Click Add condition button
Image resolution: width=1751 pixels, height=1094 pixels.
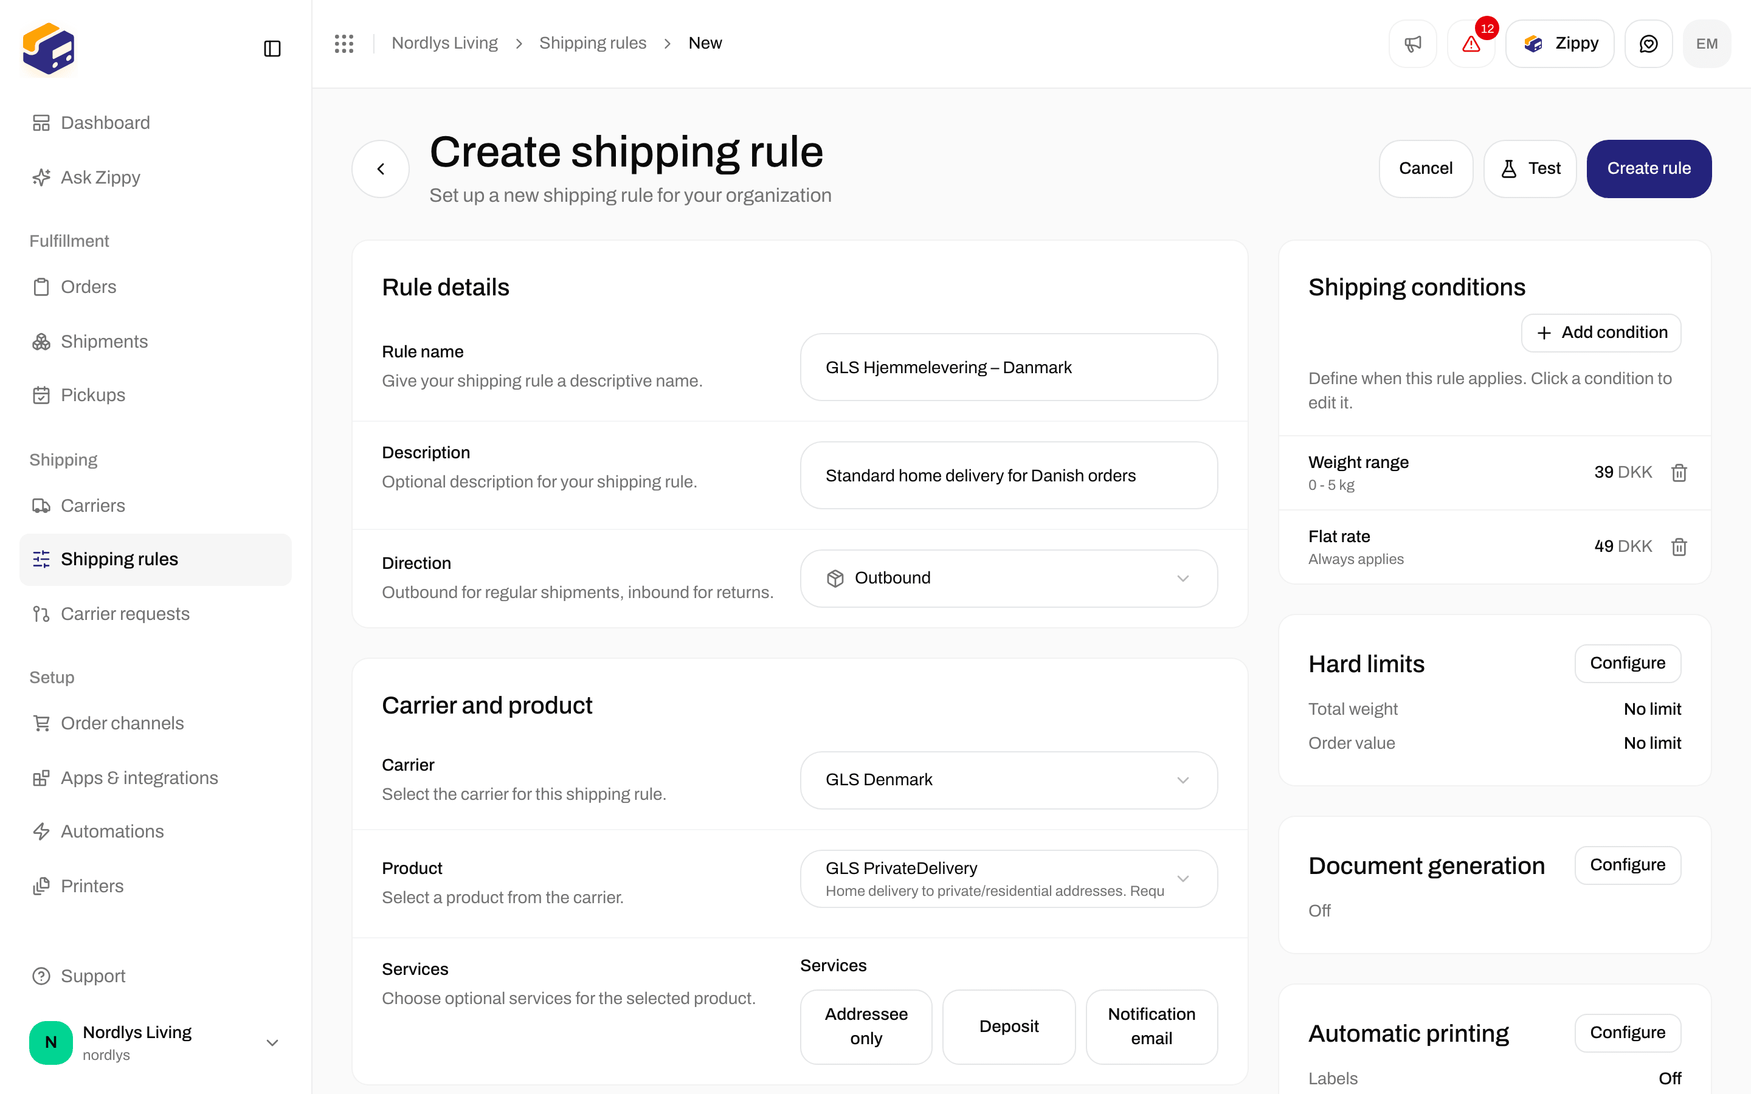[1600, 333]
